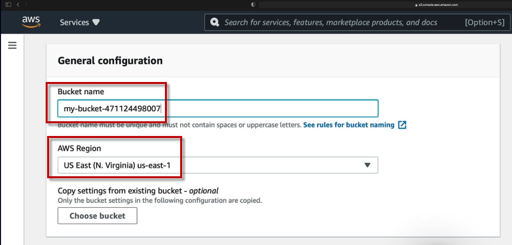Screen dimensions: 512x245
Task: Select the US East (N. Virginia) region box
Action: [x=216, y=165]
